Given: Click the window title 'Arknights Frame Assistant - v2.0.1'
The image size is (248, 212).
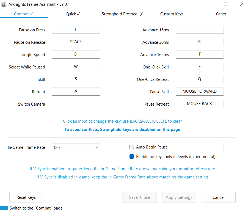Looking at the screenshot, I should point(39,4).
